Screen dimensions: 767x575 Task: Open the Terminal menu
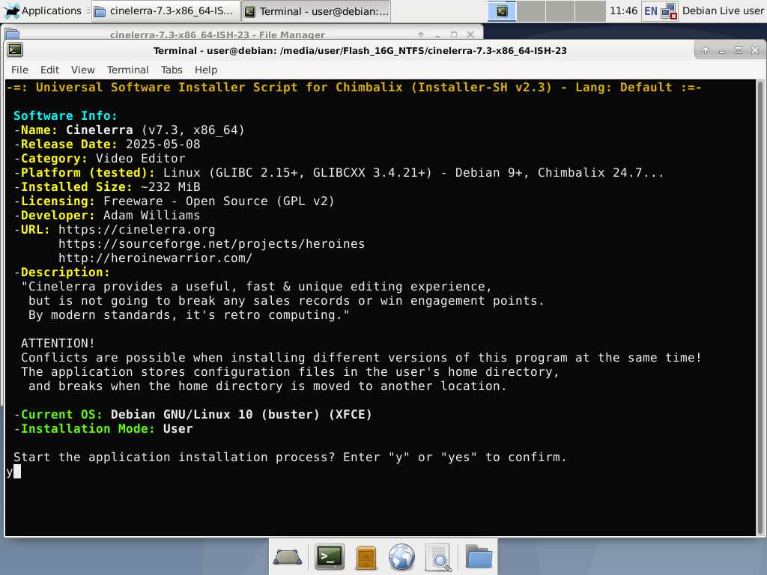[x=127, y=70]
